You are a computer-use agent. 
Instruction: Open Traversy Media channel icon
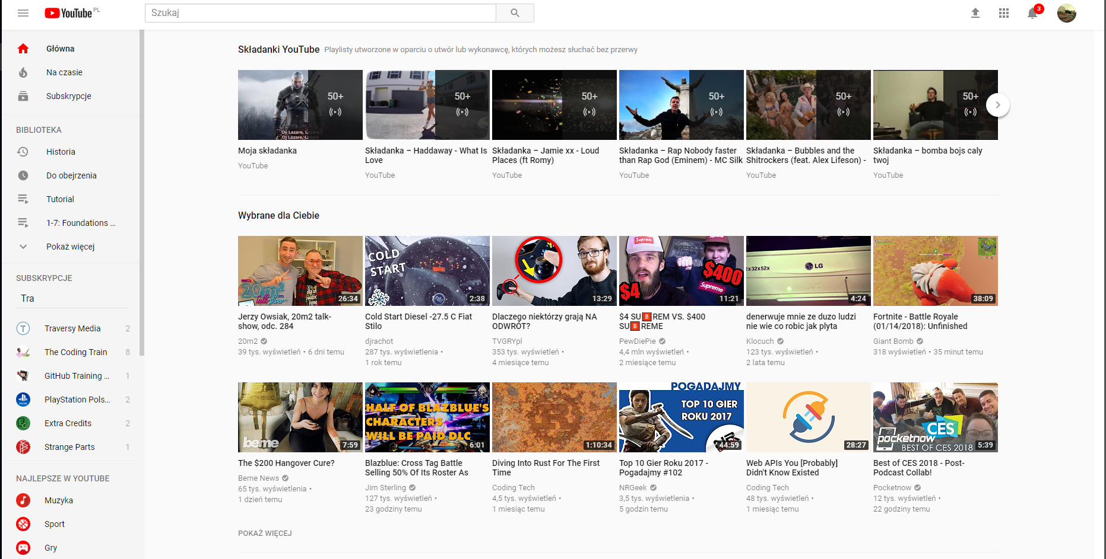coord(23,328)
